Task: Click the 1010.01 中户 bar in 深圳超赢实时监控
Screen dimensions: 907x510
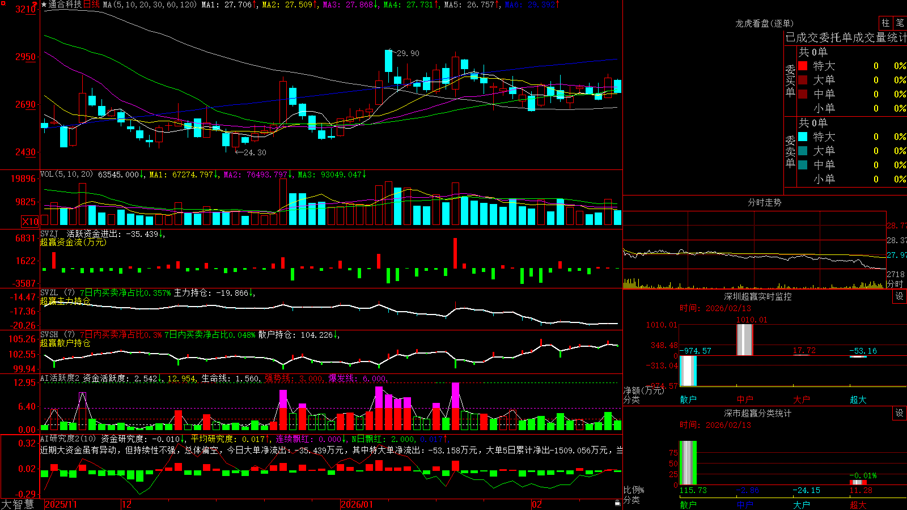Action: coord(745,340)
